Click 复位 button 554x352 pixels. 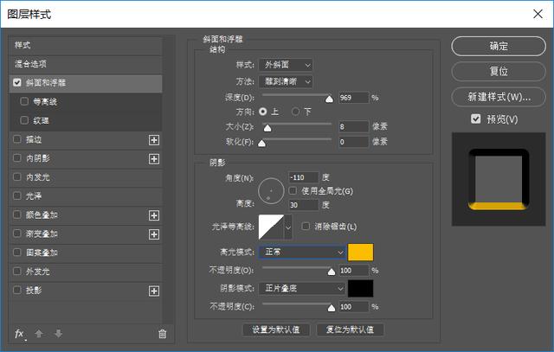(499, 72)
